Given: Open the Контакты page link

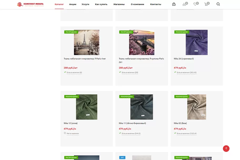Looking at the screenshot, I should (x=156, y=4).
